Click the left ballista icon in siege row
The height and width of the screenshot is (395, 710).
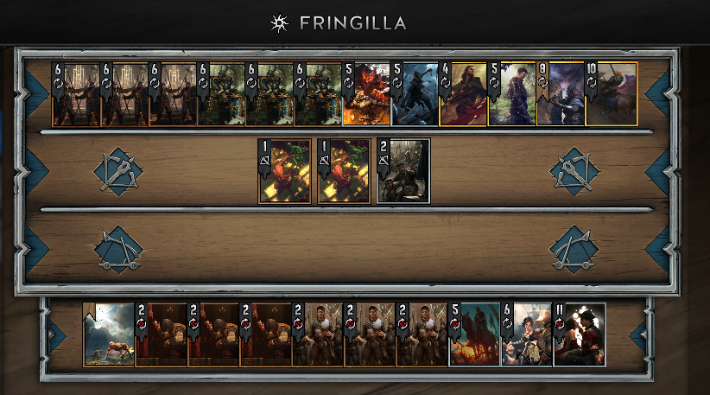(x=118, y=250)
